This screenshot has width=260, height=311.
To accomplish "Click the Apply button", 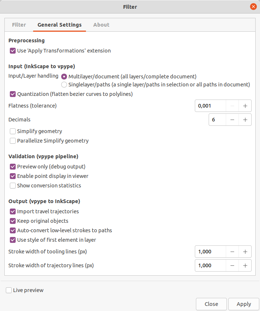I will click(x=244, y=304).
